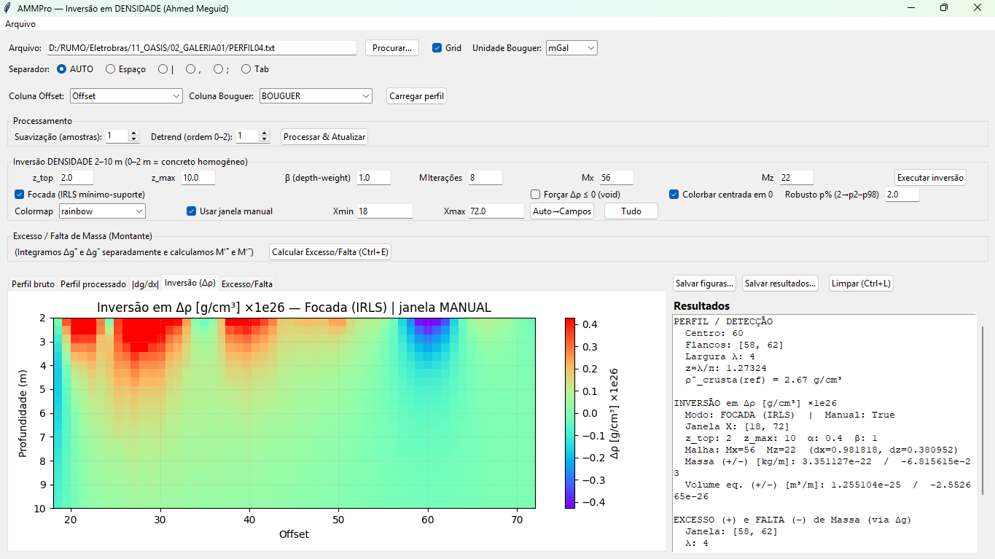Click the Robusto p% input field
This screenshot has height=559, width=995.
902,195
